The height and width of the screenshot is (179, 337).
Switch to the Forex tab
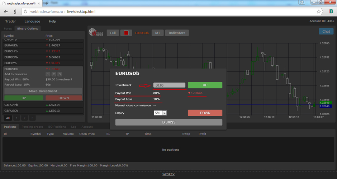coord(8,29)
